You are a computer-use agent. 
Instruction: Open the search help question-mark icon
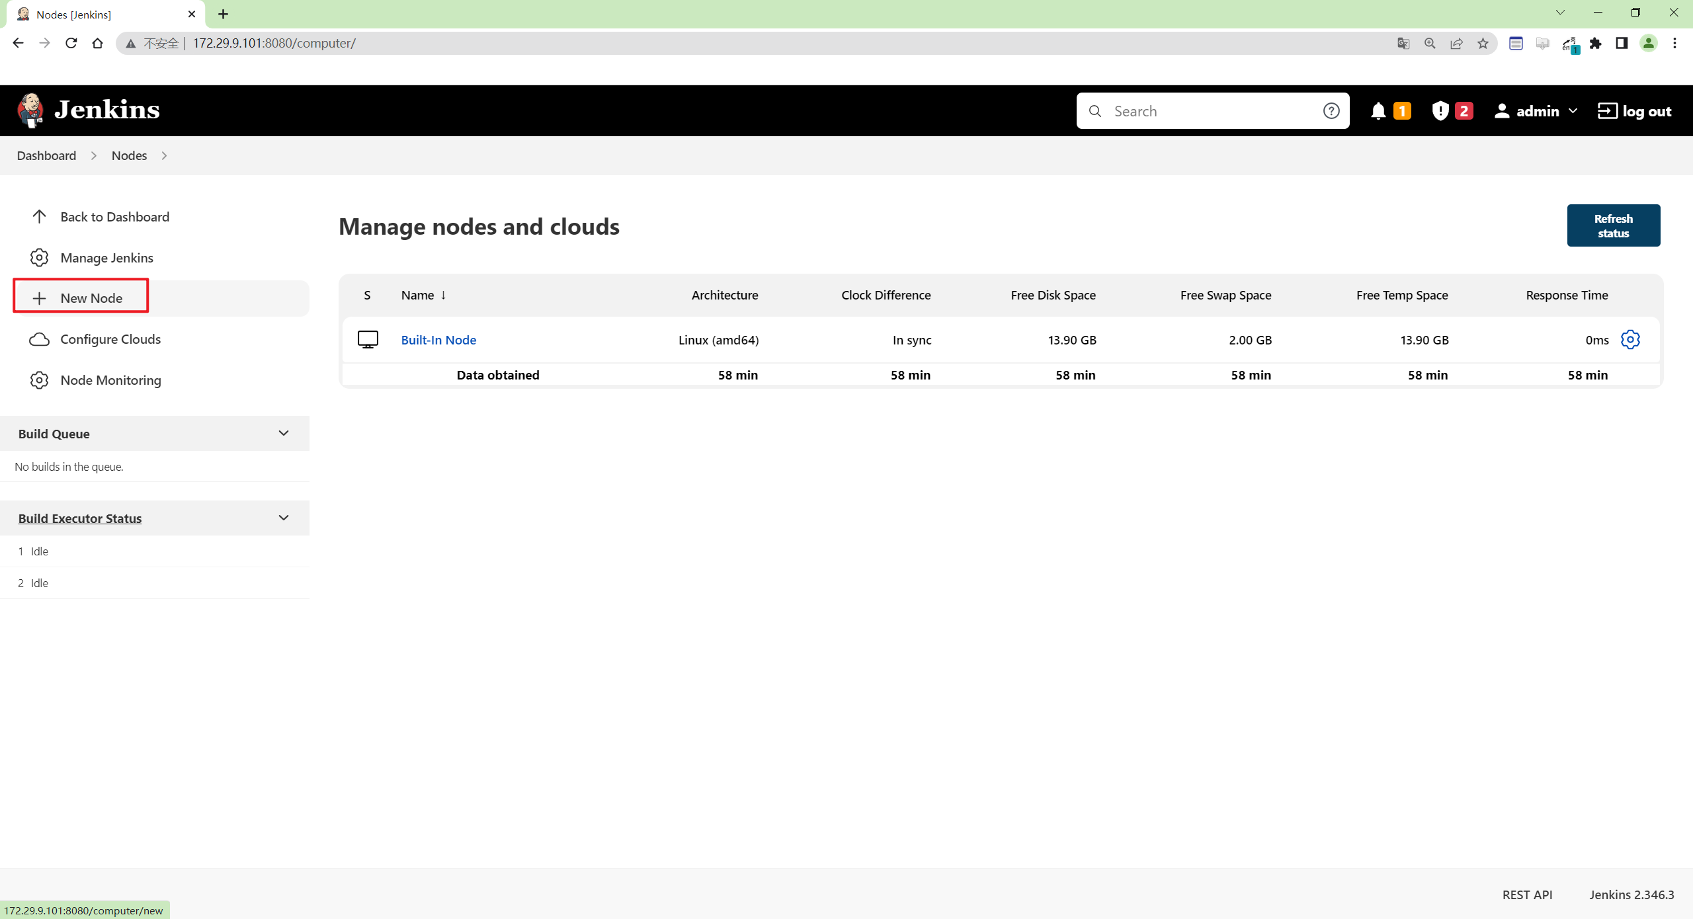1331,111
